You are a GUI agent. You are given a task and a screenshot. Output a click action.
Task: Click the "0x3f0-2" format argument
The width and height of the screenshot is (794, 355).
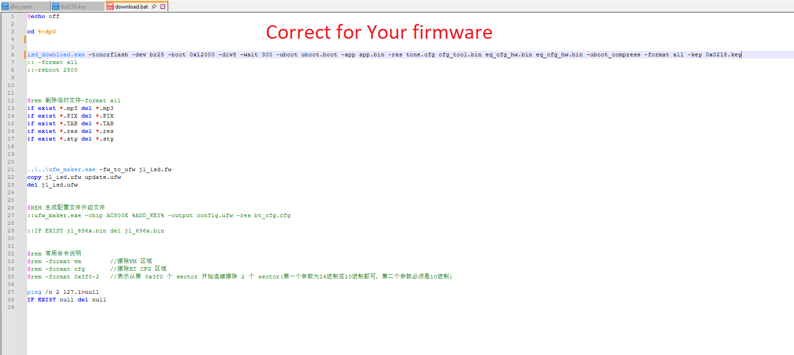point(87,277)
